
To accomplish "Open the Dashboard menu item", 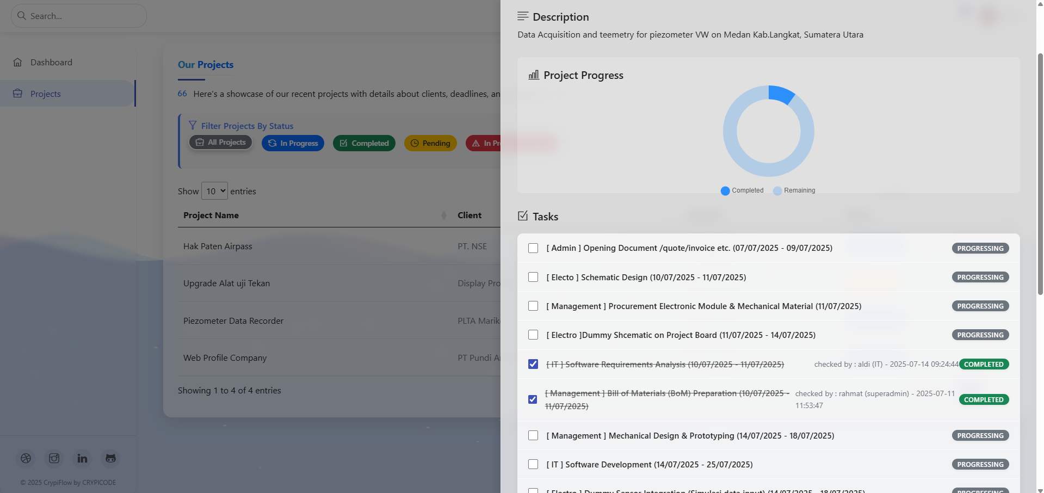I will coord(51,62).
